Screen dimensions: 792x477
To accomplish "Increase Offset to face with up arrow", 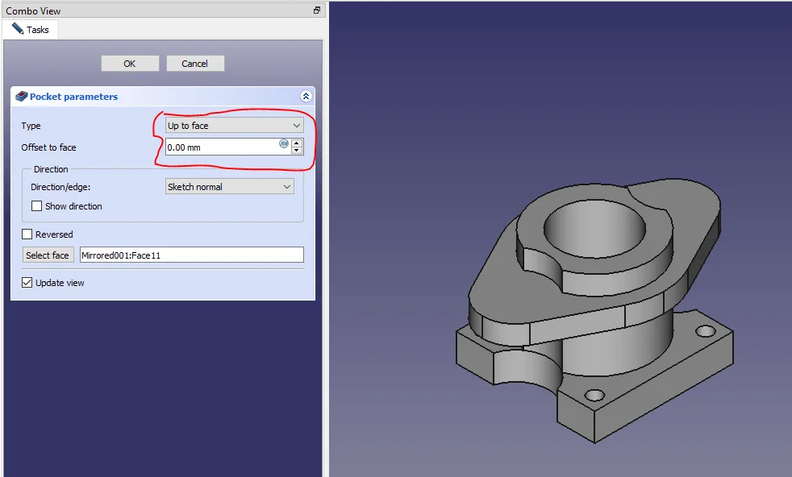I will 297,143.
